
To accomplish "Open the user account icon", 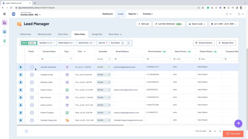I will tap(239, 14).
